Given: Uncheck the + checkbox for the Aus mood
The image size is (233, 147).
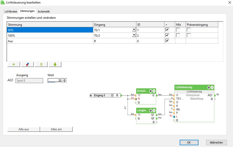Looking at the screenshot, I should click(167, 41).
